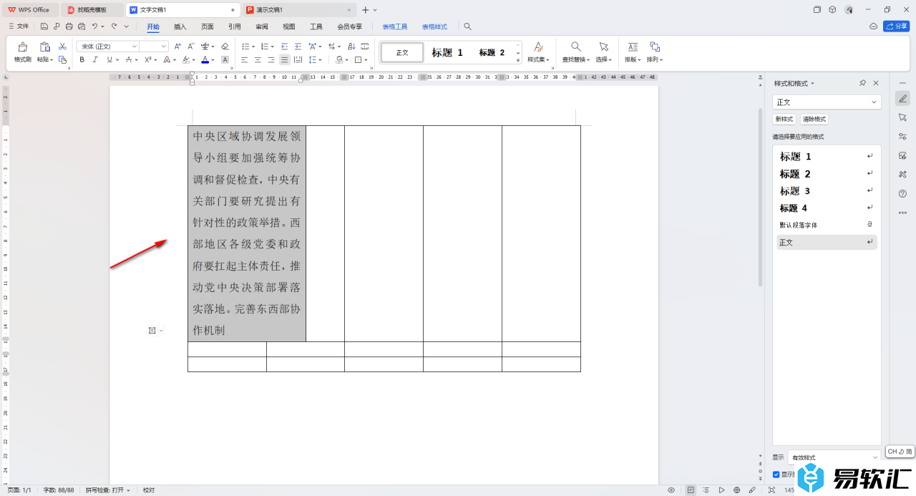Apply 标题 3 style in the side panel list
Screen dimensions: 916x496
827,191
